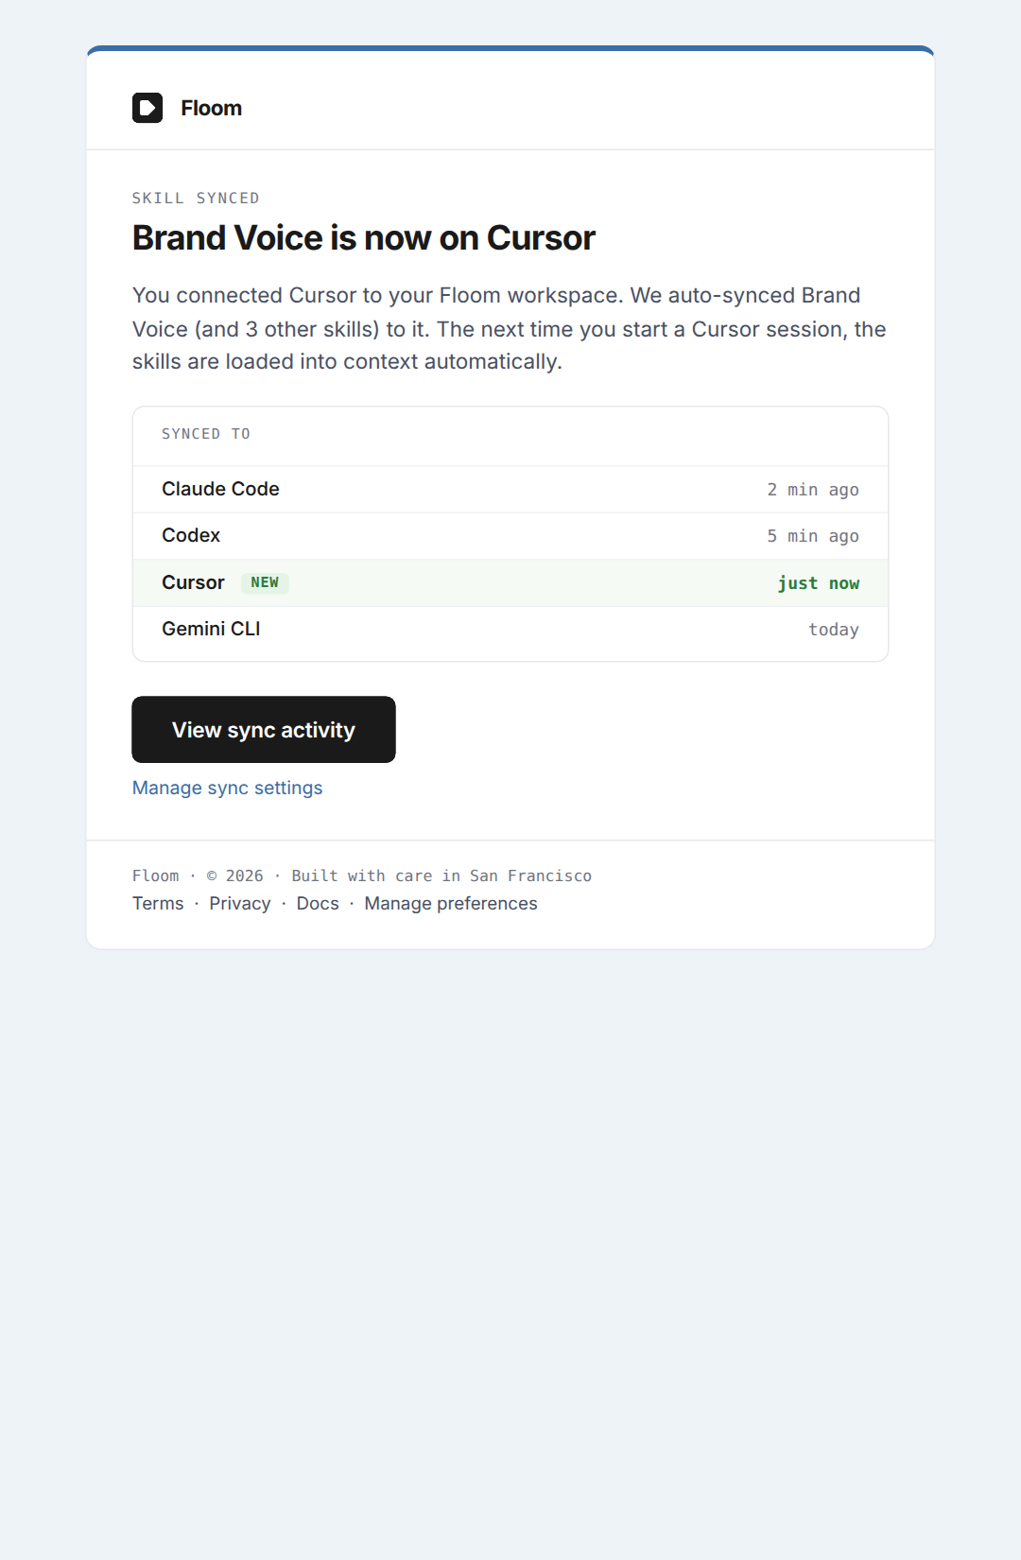Click the 'Brand Voice is now on Cursor' heading
This screenshot has height=1560, width=1021.
pyautogui.click(x=364, y=238)
